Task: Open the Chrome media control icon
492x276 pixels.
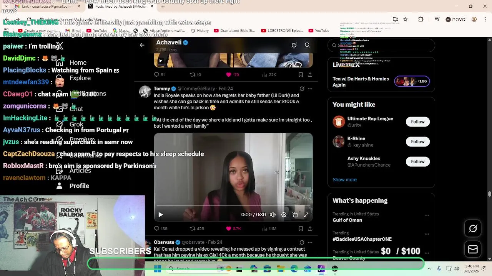Action: pyautogui.click(x=437, y=20)
